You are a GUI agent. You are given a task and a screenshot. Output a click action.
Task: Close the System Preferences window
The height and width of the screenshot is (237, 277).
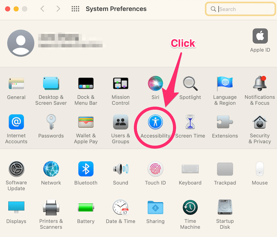point(8,9)
